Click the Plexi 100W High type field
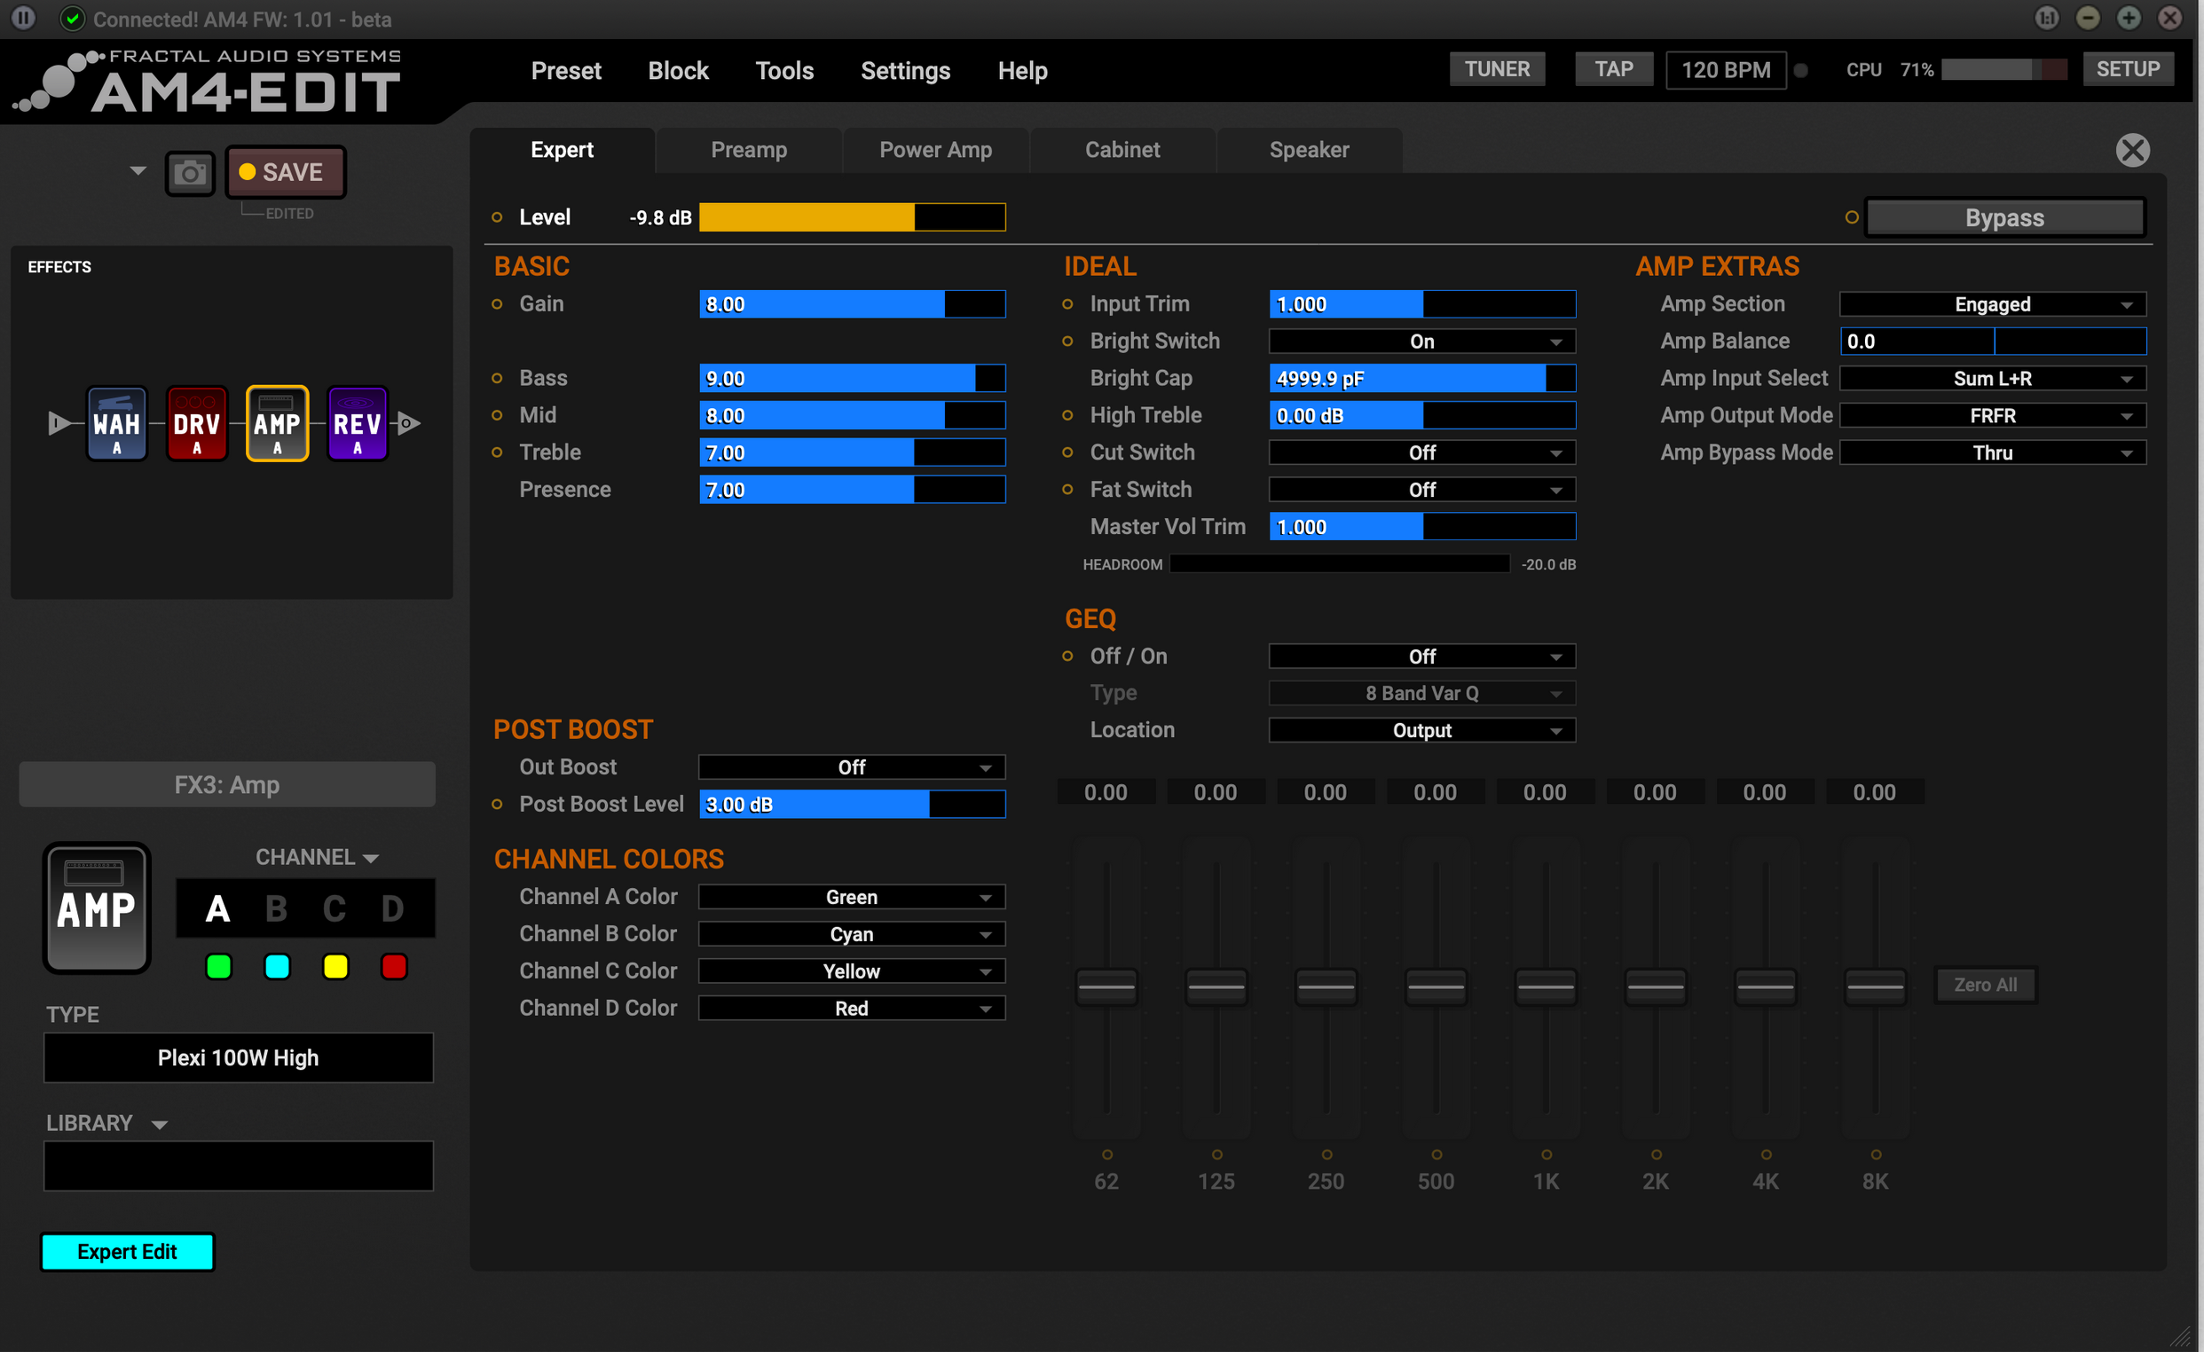The image size is (2204, 1352). (238, 1057)
